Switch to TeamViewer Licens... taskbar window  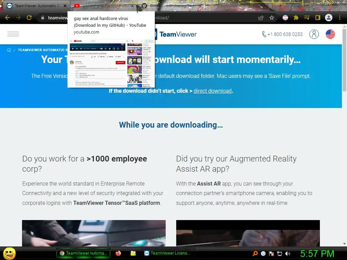click(x=168, y=253)
